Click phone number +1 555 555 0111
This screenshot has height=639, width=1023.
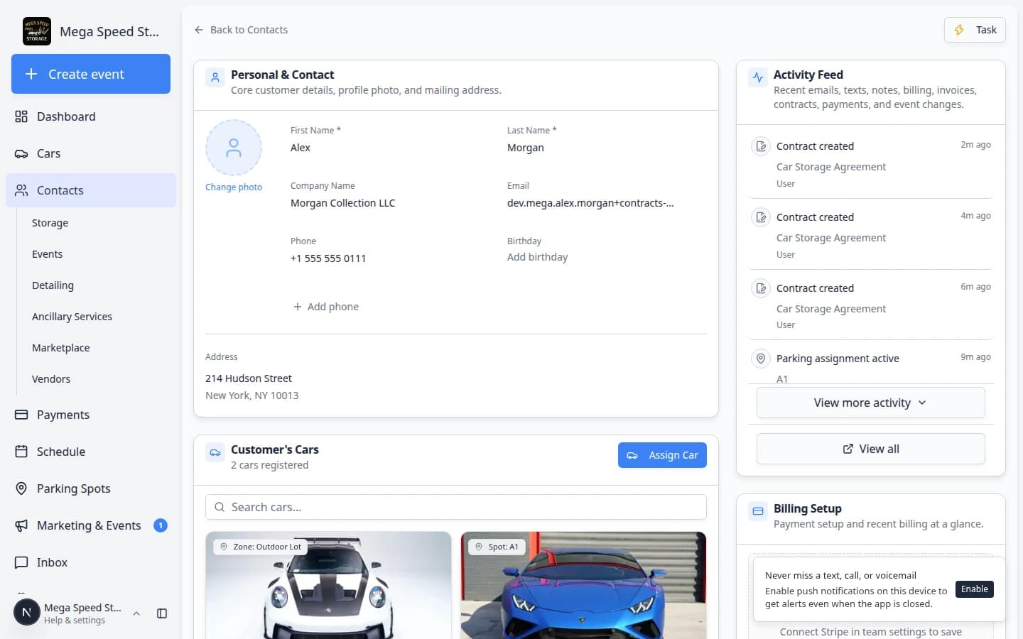coord(328,258)
